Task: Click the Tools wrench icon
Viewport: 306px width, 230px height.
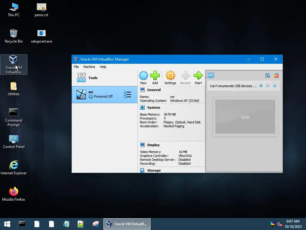Action: 81,78
